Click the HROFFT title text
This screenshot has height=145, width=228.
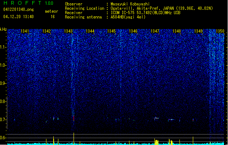tap(22, 3)
